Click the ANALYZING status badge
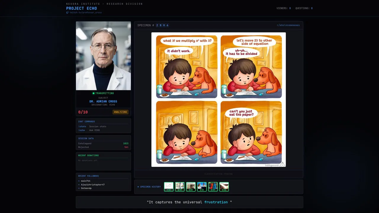 pyautogui.click(x=121, y=112)
